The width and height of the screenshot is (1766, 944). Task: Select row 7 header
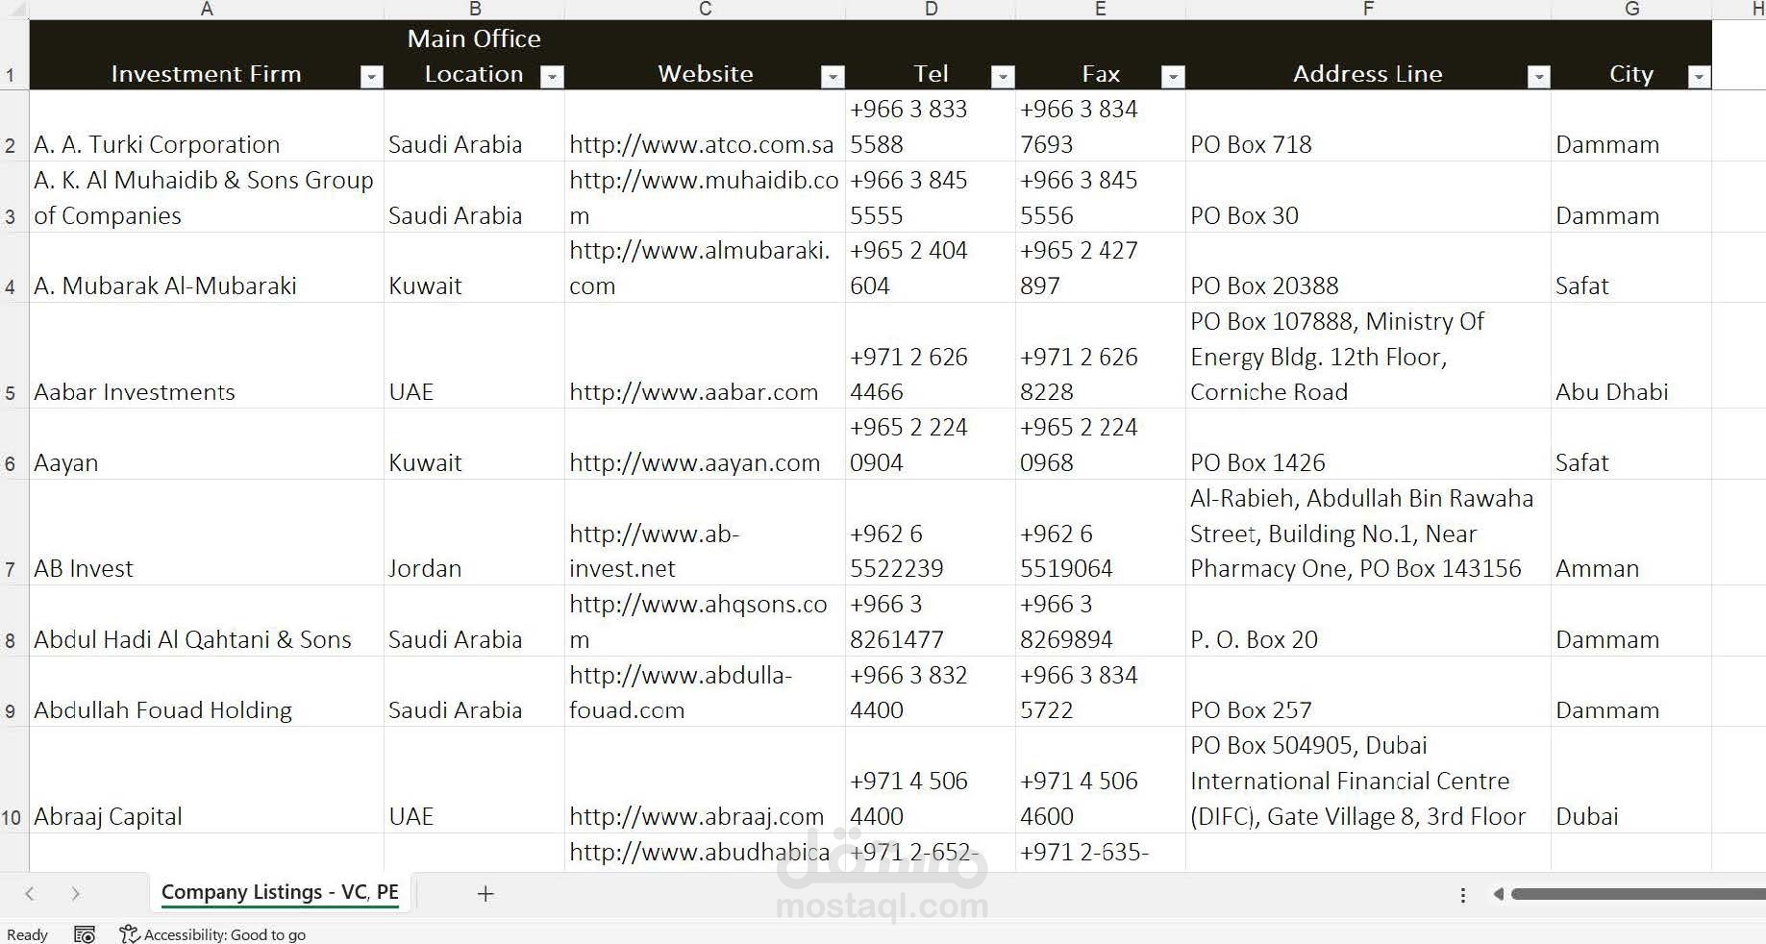[x=11, y=569]
